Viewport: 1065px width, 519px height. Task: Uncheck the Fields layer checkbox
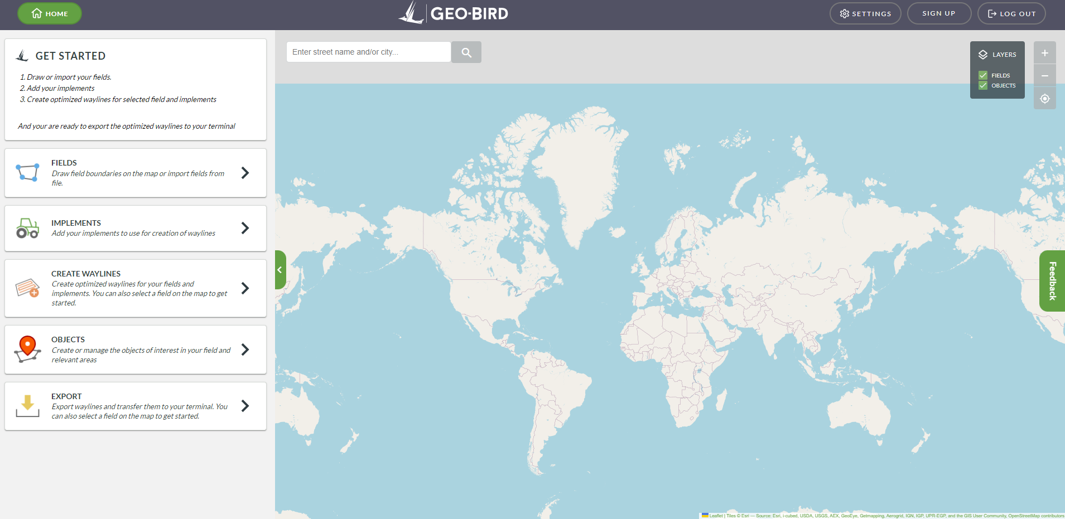(x=983, y=75)
